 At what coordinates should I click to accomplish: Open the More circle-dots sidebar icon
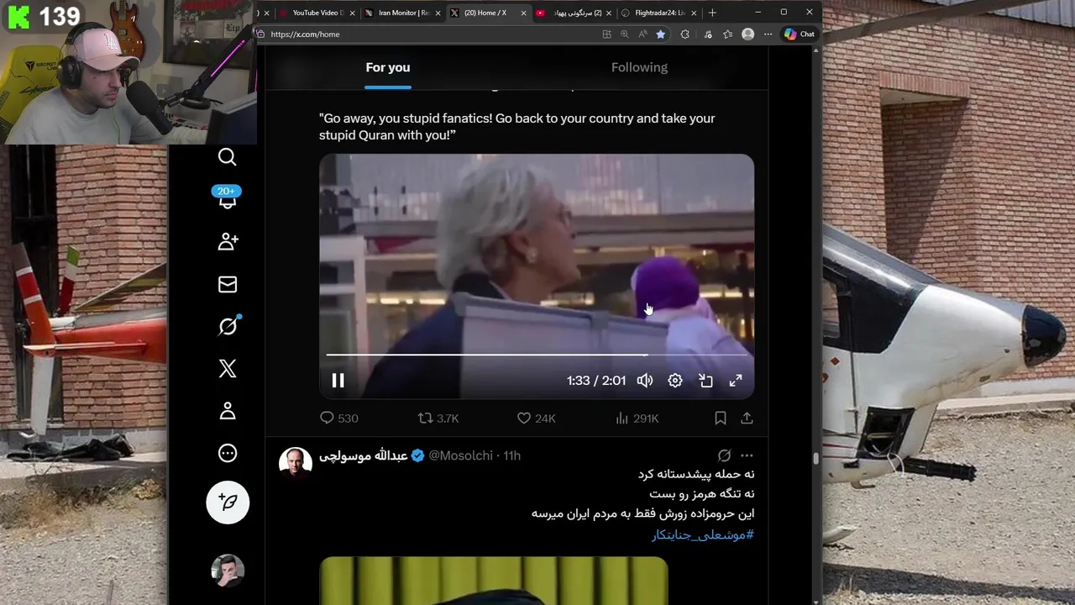tap(228, 453)
